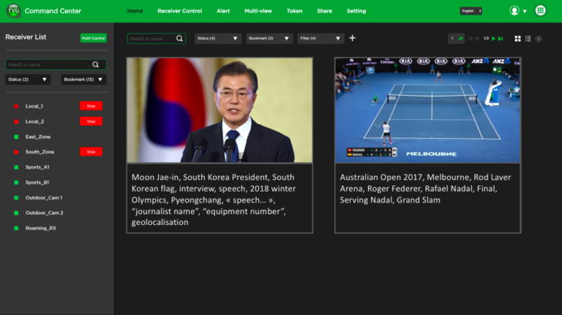Click search icon in main PeerID field

179,38
